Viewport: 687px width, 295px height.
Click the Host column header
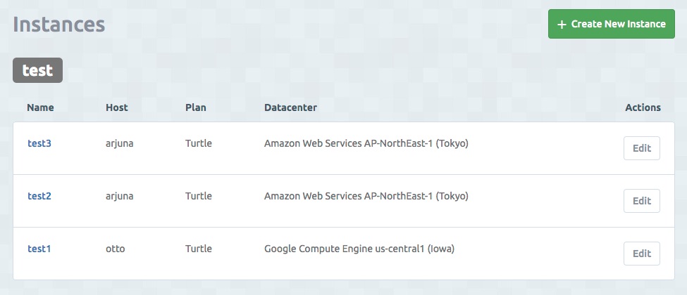[x=116, y=107]
